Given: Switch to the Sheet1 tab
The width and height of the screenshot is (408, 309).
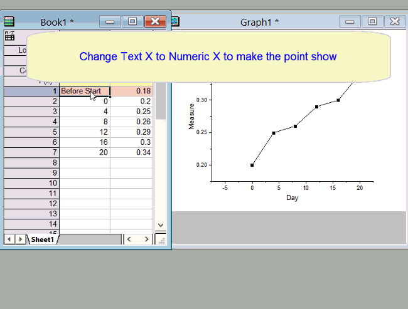Looking at the screenshot, I should tap(43, 239).
